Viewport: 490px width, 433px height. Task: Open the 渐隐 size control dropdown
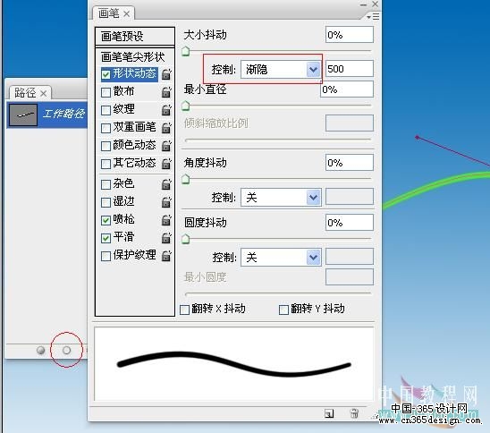281,69
